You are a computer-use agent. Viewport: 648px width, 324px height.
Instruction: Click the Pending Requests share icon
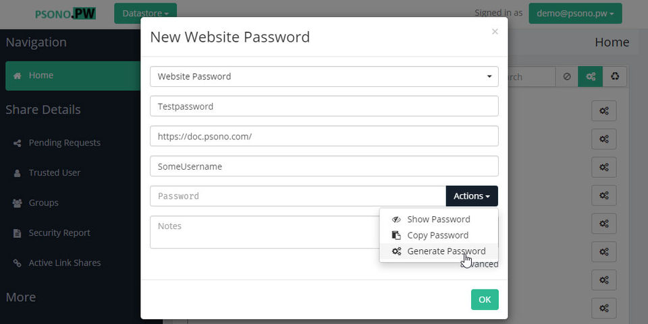click(x=17, y=143)
